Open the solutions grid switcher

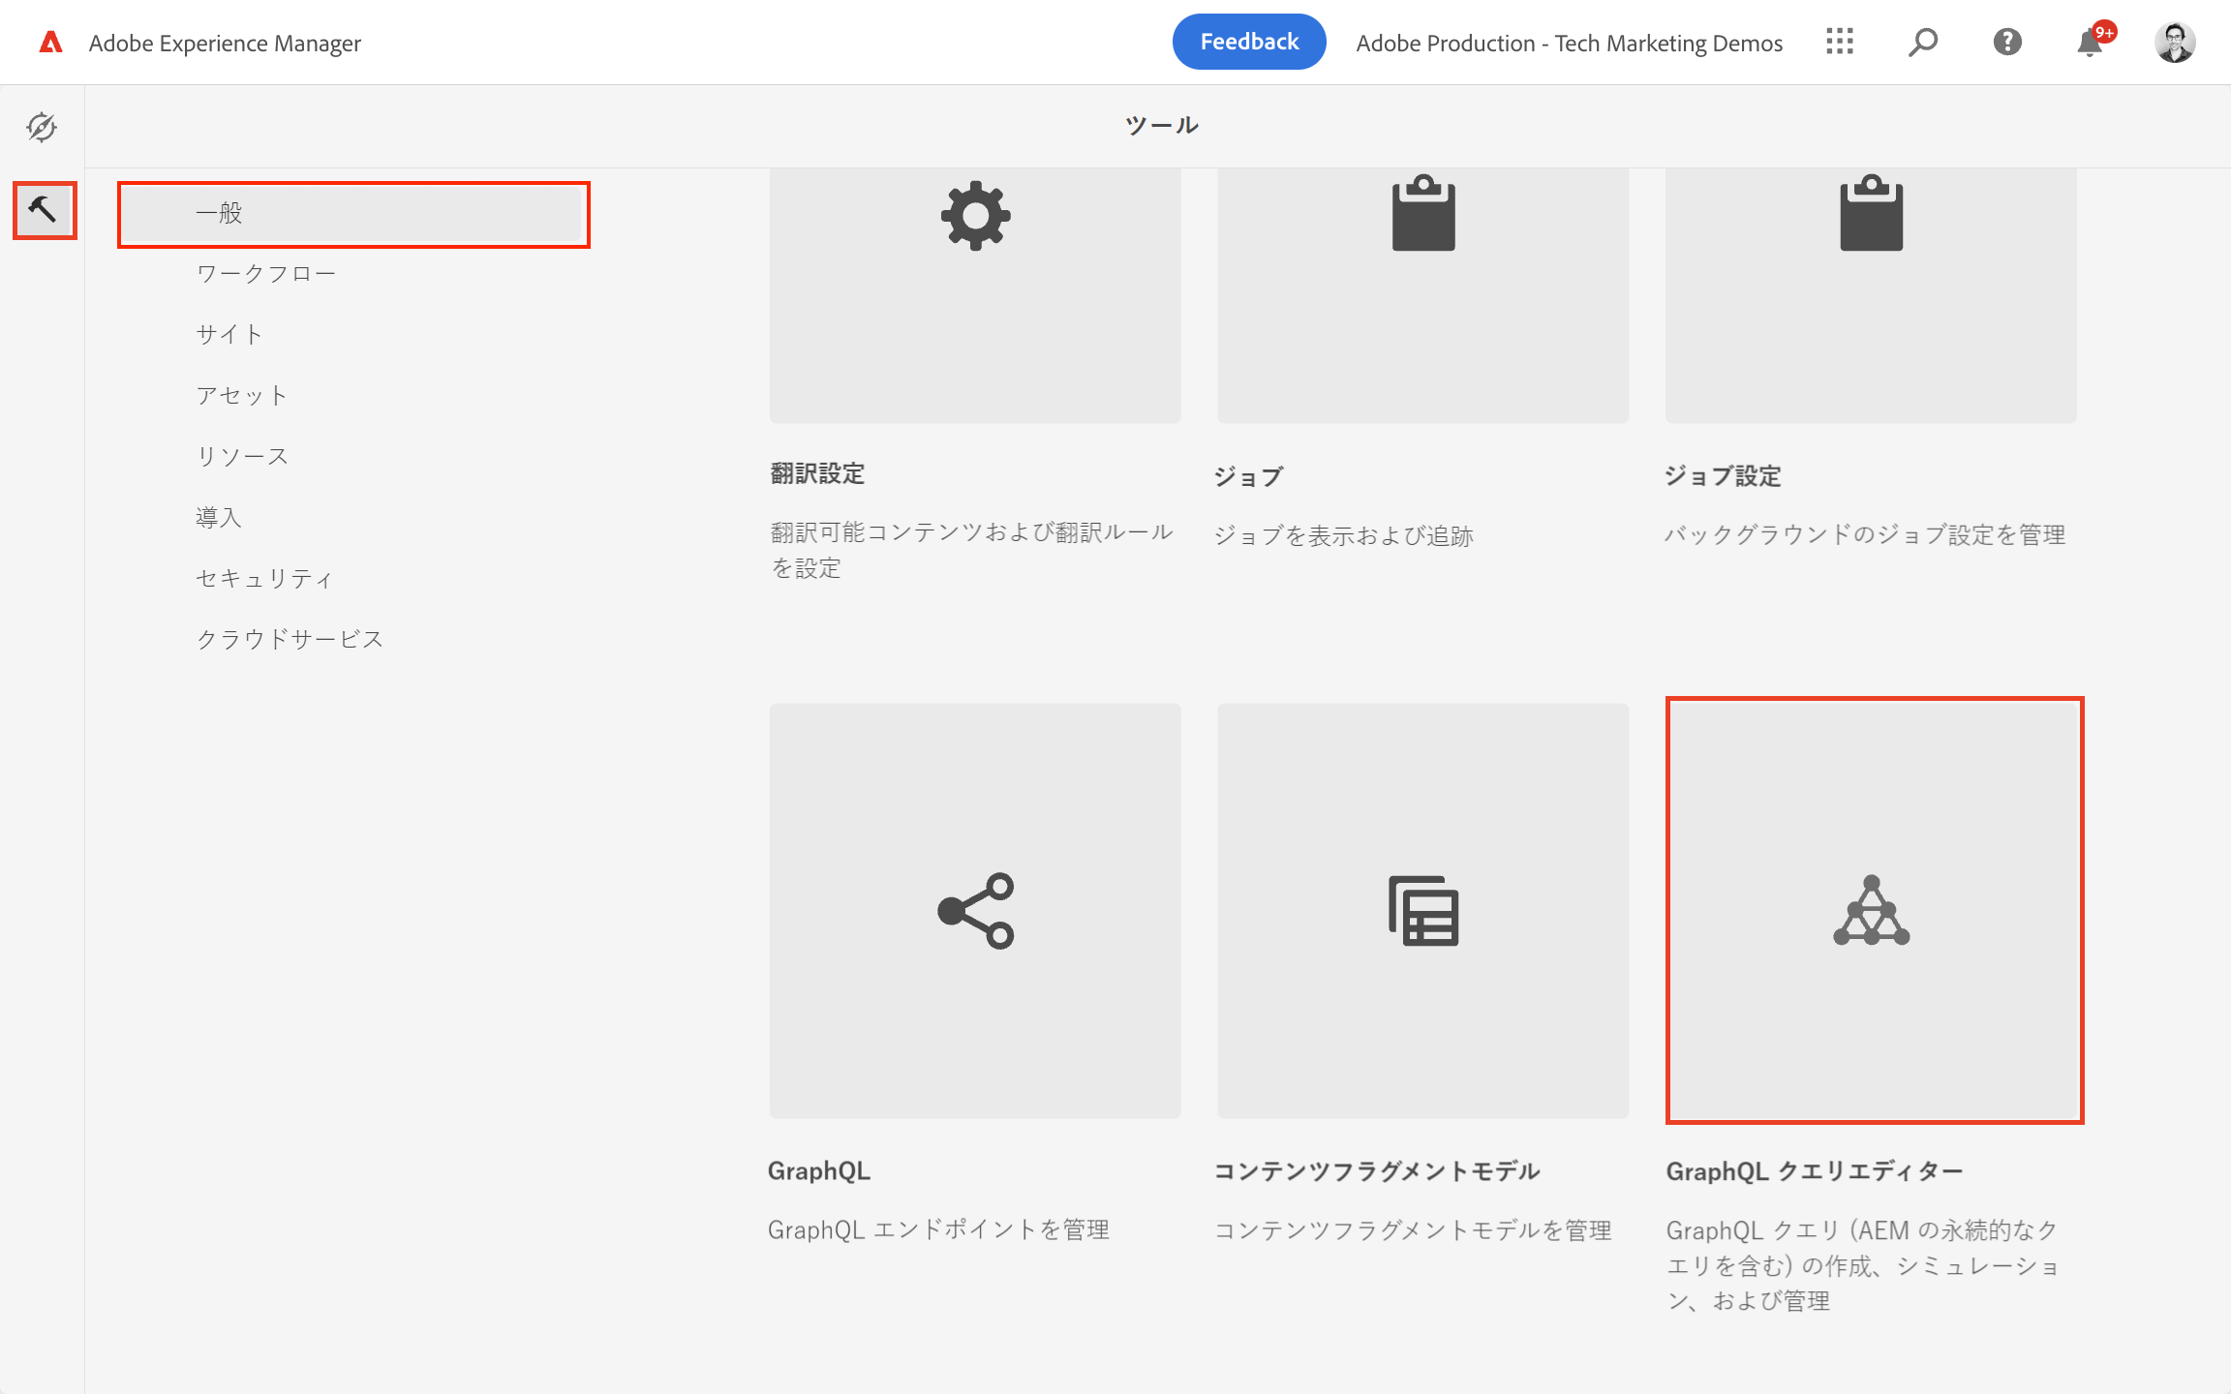tap(1839, 42)
